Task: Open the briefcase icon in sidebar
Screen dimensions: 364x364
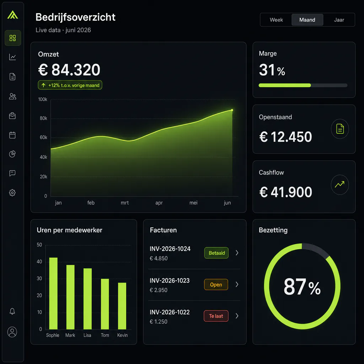Action: 12,116
